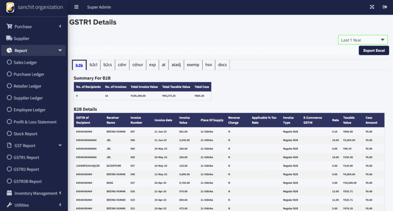The image size is (393, 211).
Task: Open the Last 1 Year dropdown
Action: click(363, 40)
